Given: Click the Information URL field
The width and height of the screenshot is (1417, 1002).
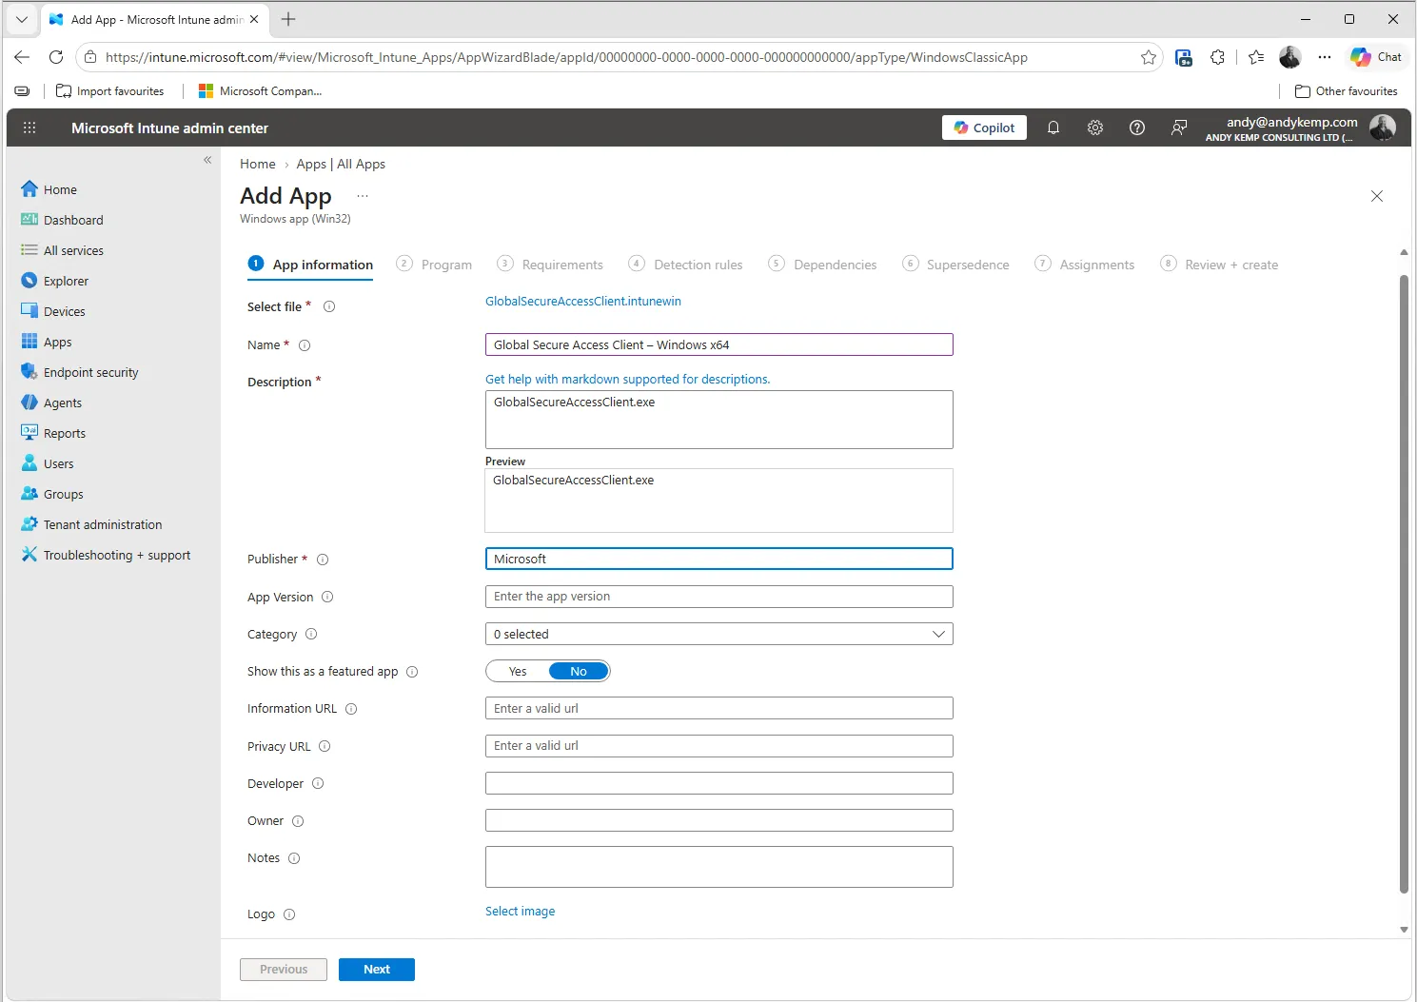Looking at the screenshot, I should [719, 708].
